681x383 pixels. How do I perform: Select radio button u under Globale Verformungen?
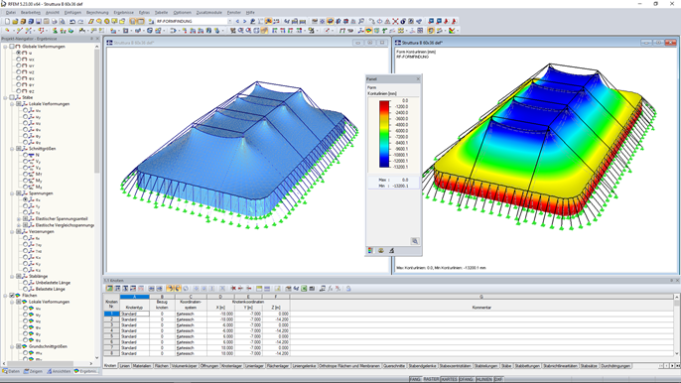(19, 53)
